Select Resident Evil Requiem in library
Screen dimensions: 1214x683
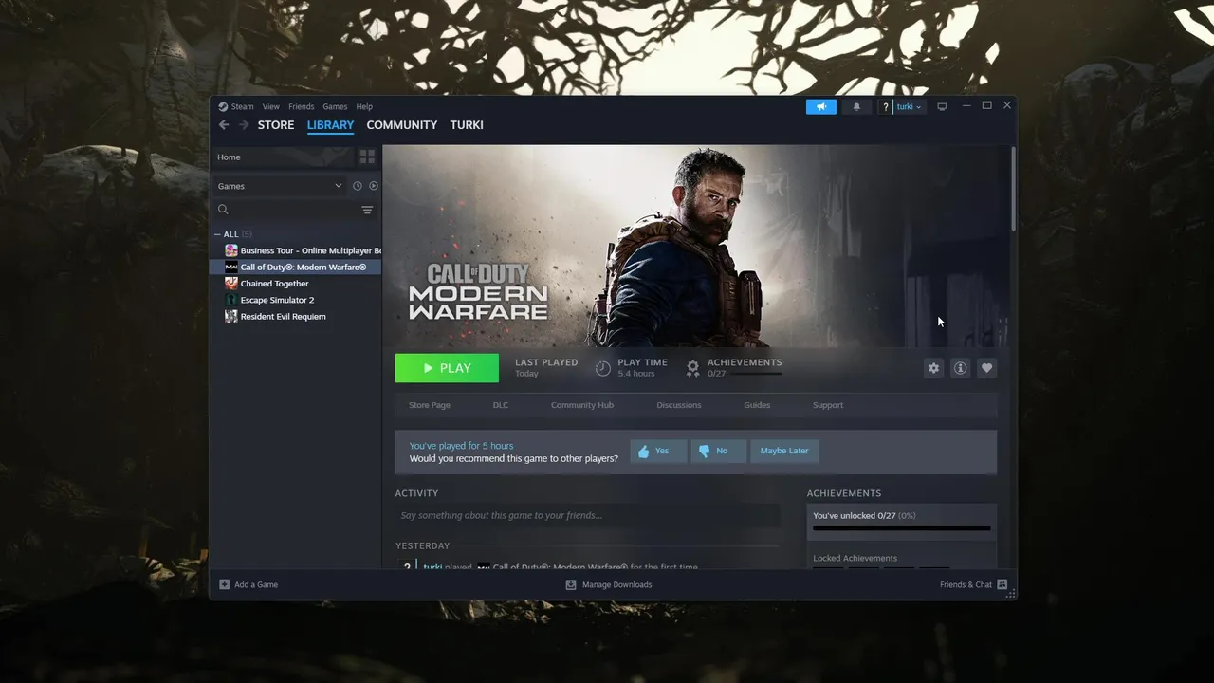click(x=296, y=316)
